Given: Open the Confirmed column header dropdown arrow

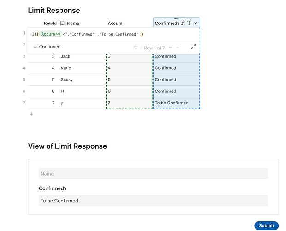Looking at the screenshot, I should [196, 23].
